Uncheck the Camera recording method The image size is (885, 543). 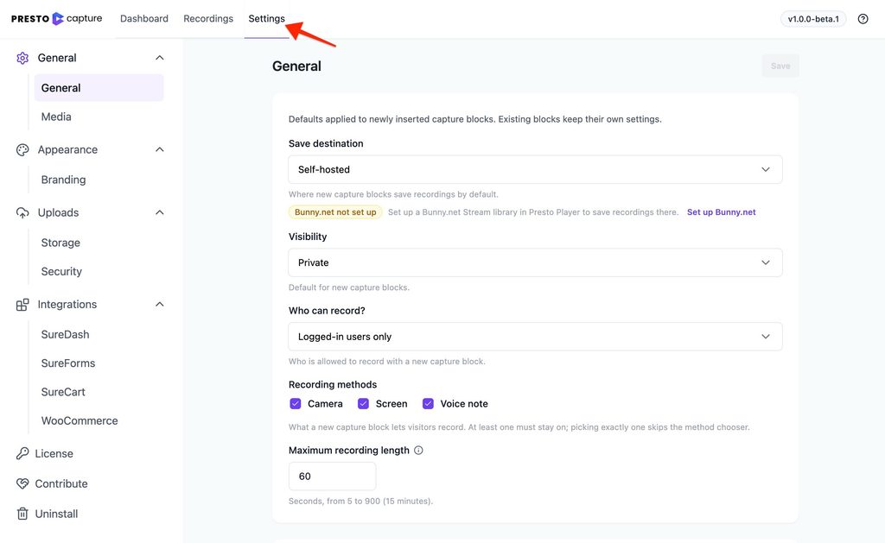[x=296, y=404]
